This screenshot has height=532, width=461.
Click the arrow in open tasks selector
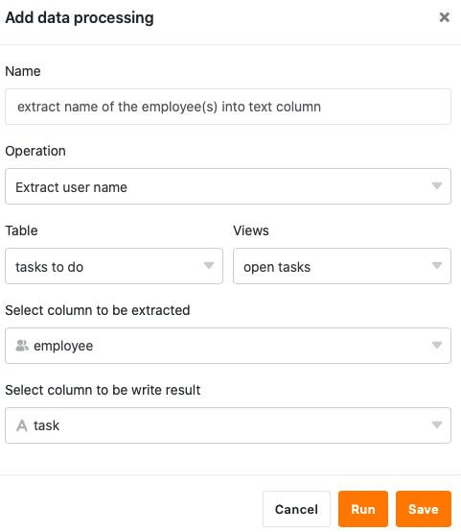pyautogui.click(x=437, y=265)
